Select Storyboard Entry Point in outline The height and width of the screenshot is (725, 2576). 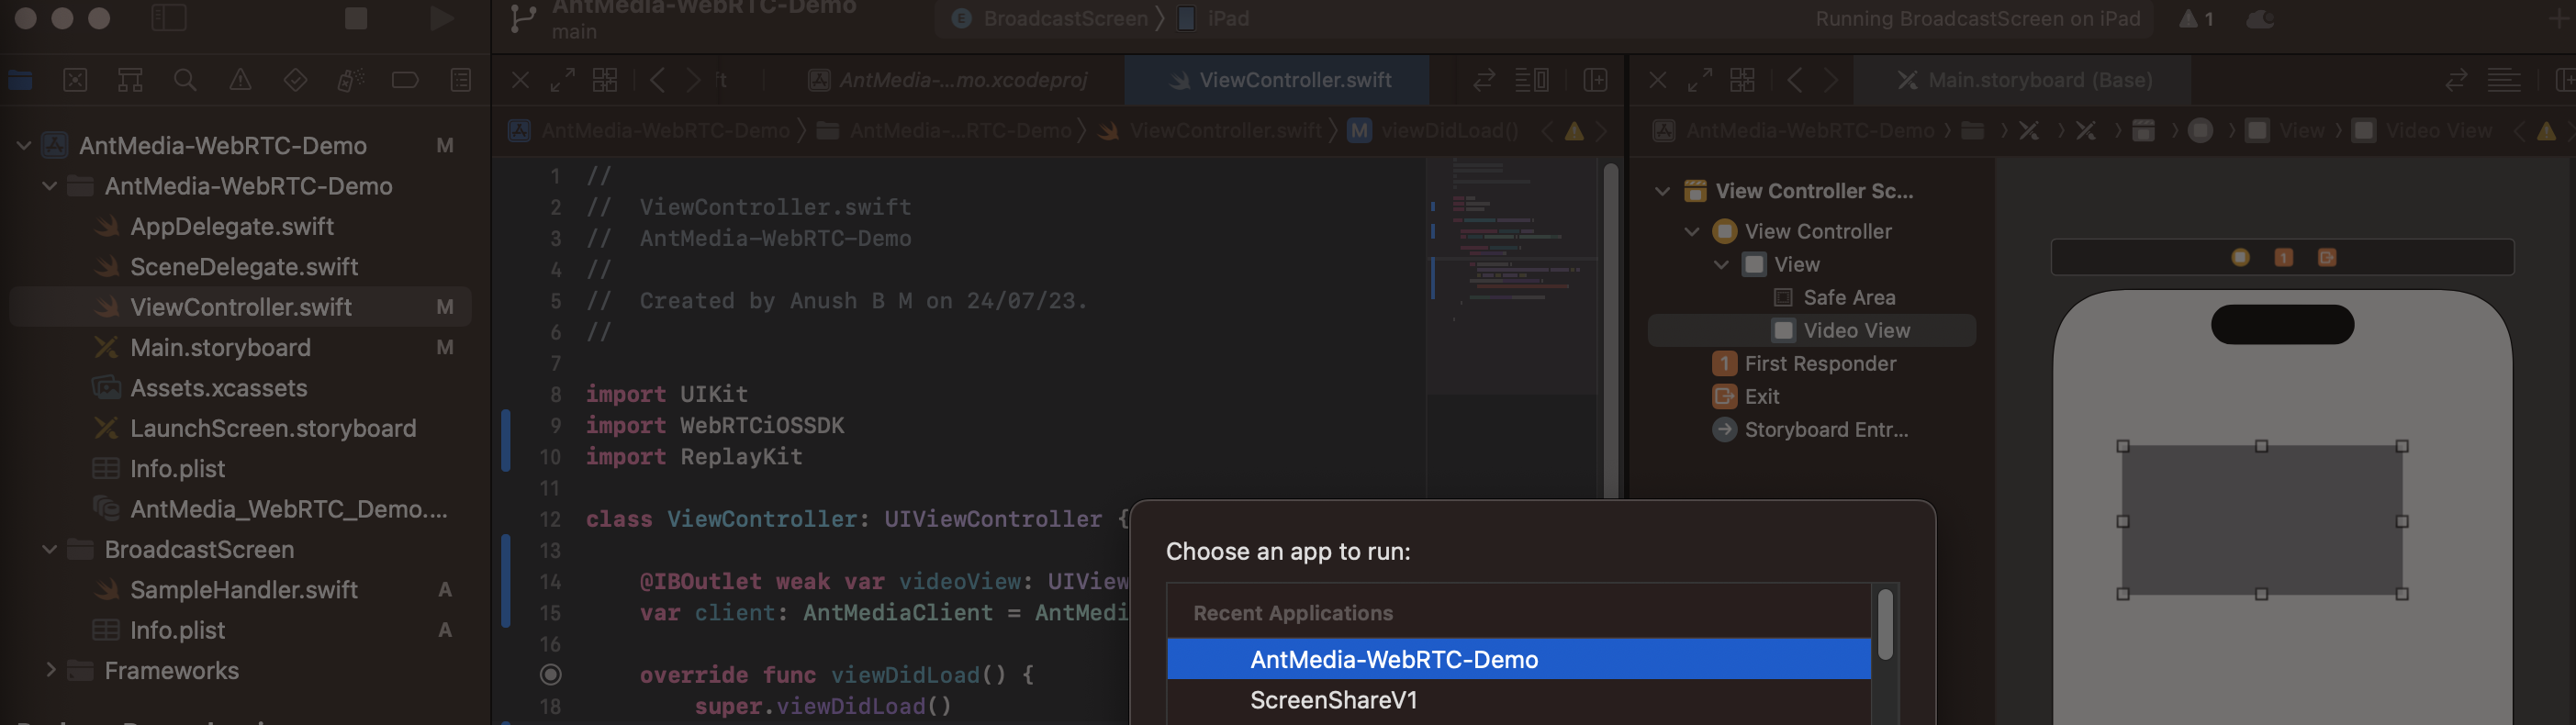click(x=1811, y=429)
